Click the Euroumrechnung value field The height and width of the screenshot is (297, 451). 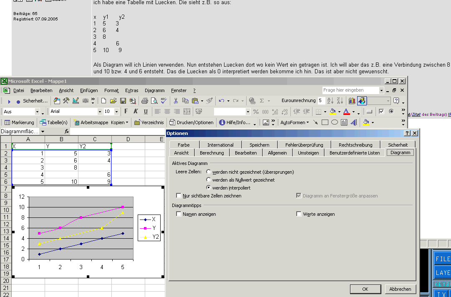[x=321, y=100]
